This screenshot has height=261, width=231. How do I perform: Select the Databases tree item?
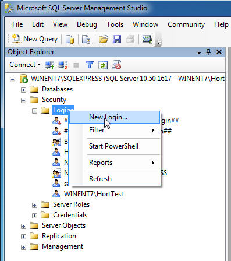click(x=57, y=89)
